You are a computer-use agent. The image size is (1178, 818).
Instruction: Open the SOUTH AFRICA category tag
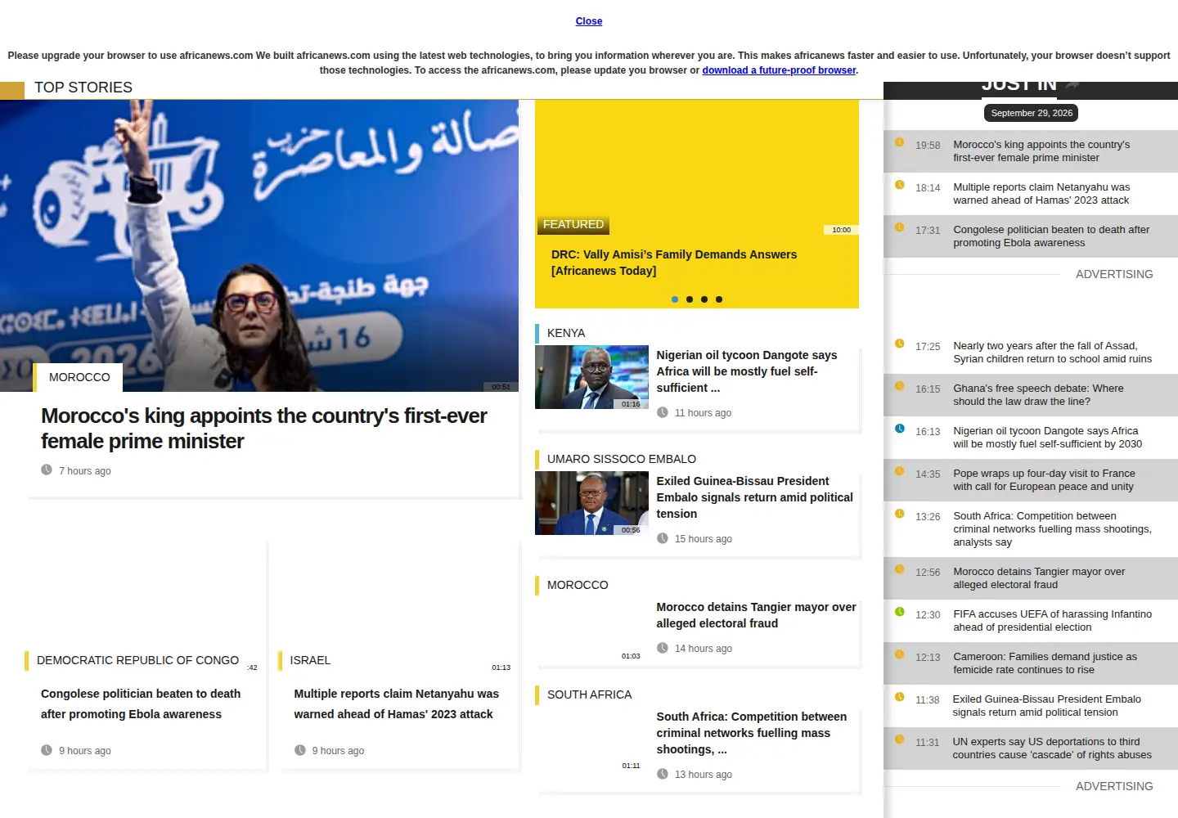click(x=589, y=694)
